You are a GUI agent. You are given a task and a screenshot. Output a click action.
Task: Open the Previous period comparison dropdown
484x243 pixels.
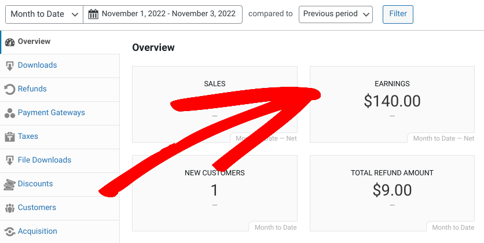click(336, 14)
